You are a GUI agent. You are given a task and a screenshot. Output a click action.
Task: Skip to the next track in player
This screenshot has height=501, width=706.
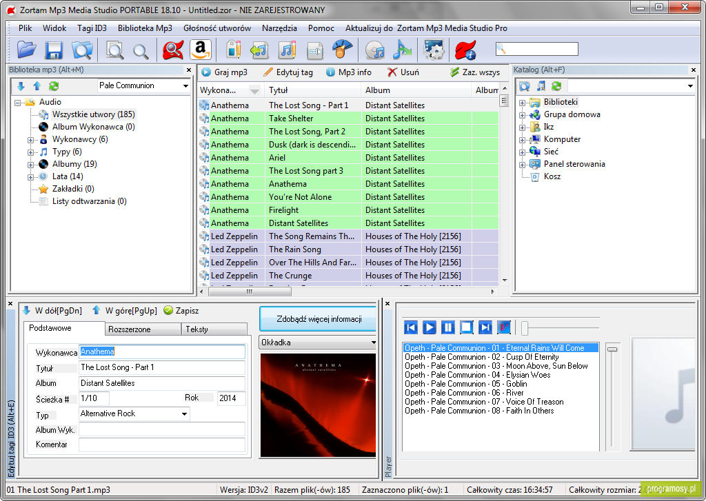click(485, 327)
